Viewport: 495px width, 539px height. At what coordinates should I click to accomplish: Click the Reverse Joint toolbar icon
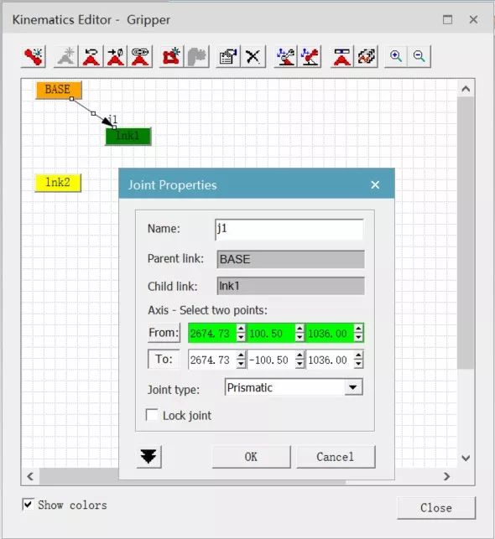point(91,56)
